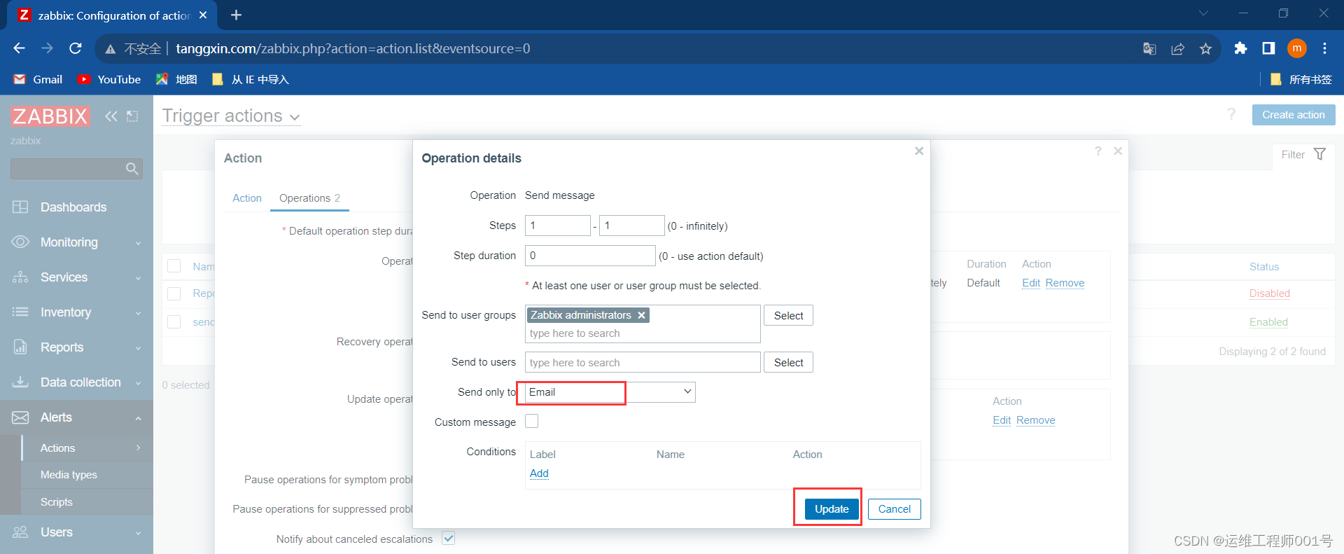Click the Zabbix logo in the sidebar

coord(50,116)
